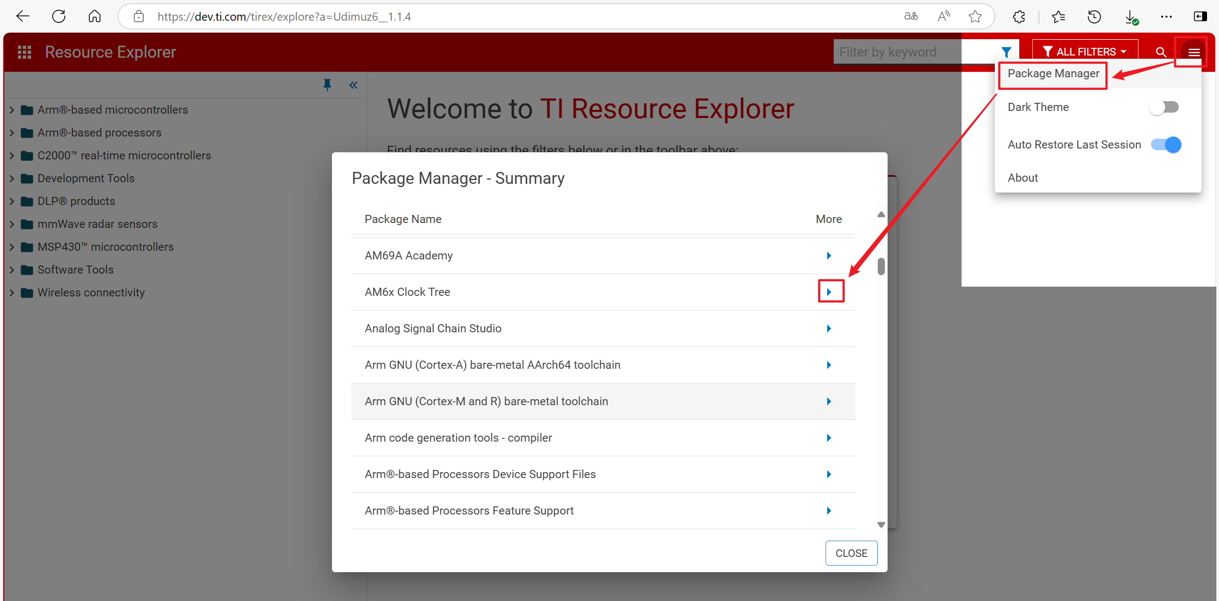Click the browser home icon
This screenshot has height=601, width=1219.
[x=95, y=17]
